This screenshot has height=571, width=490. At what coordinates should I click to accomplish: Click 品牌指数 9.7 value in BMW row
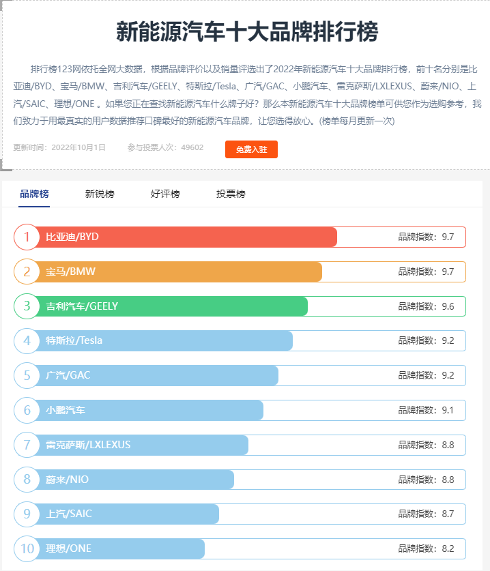point(426,272)
